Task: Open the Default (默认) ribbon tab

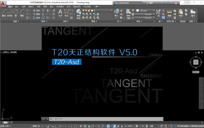Action: (10, 7)
